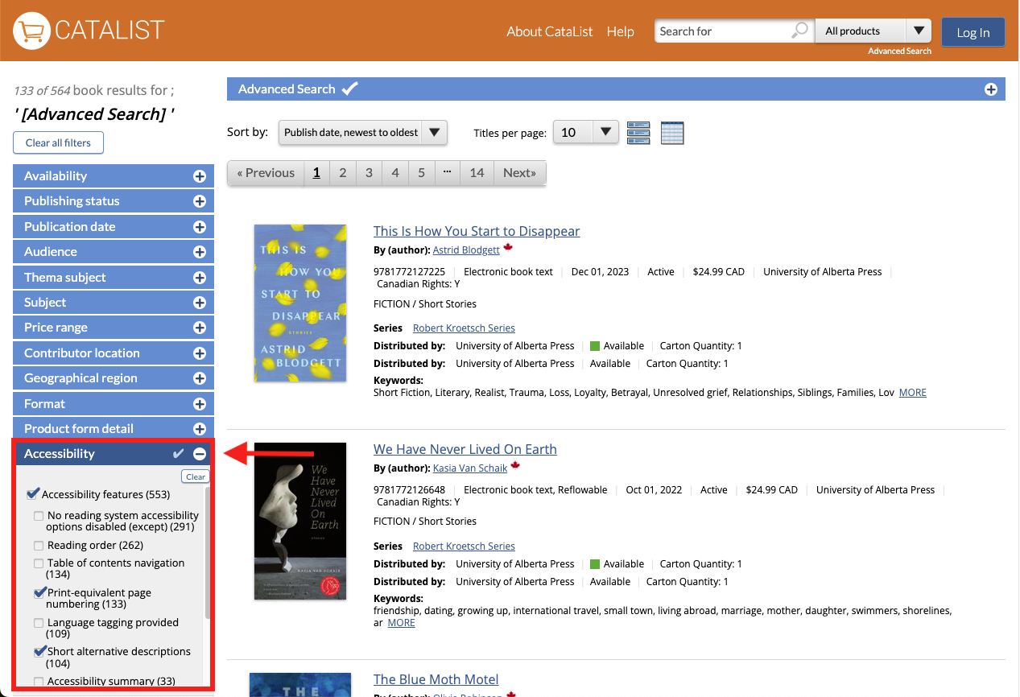Click the « Previous pagination button
The width and height of the screenshot is (1020, 697).
266,173
